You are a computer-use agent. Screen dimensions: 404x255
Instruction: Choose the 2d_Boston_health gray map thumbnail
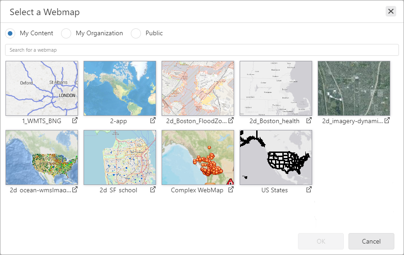[x=276, y=88]
